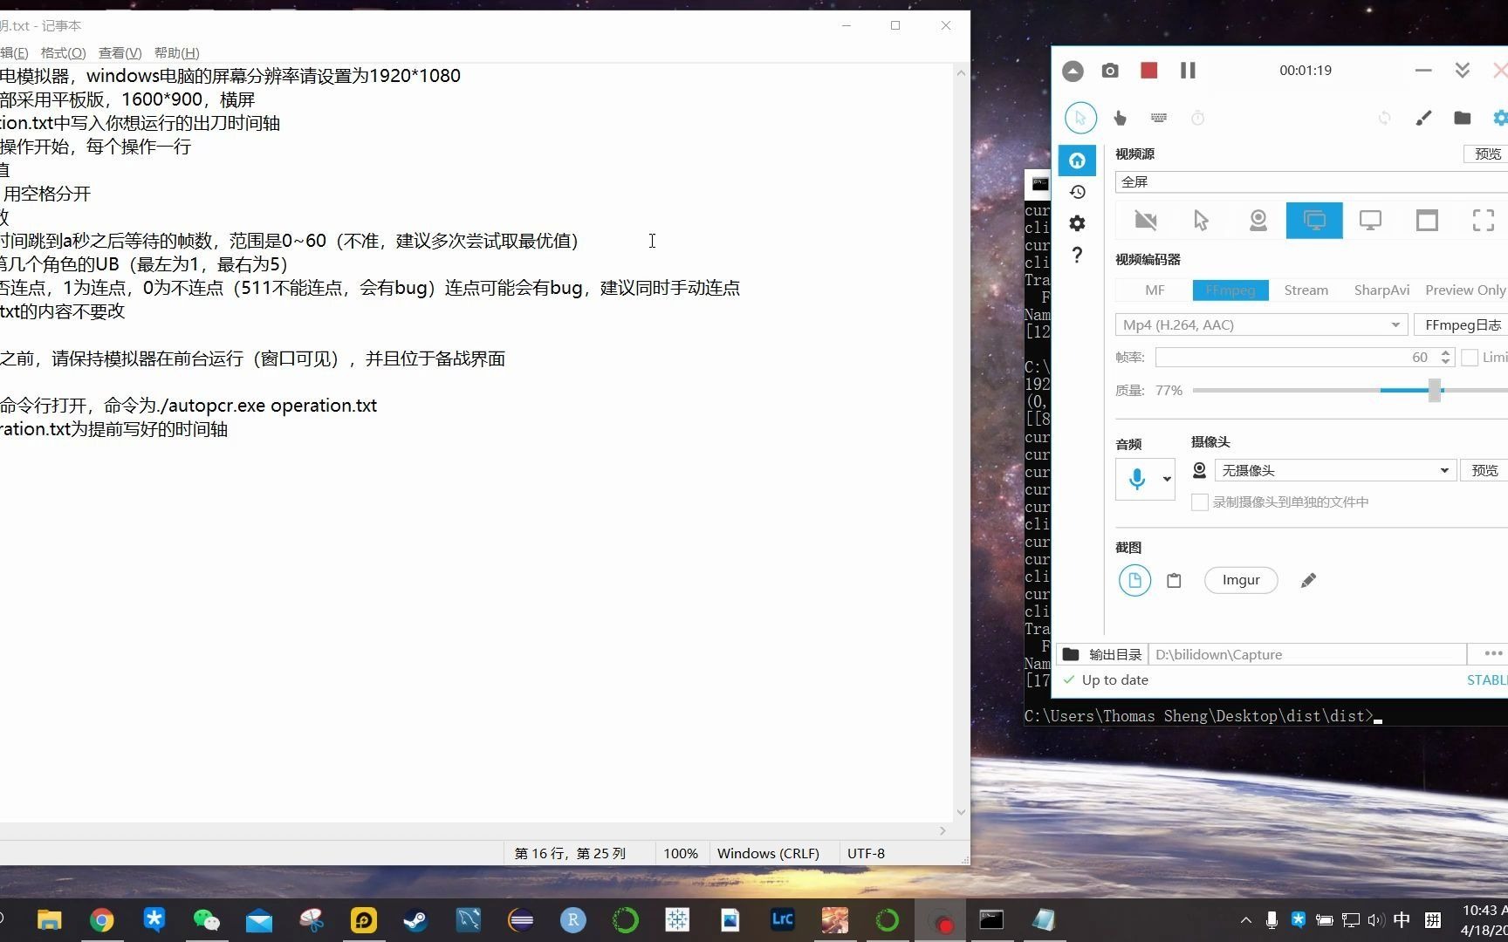Click the refresh arrows icon in Captura
The height and width of the screenshot is (942, 1508).
(1384, 118)
